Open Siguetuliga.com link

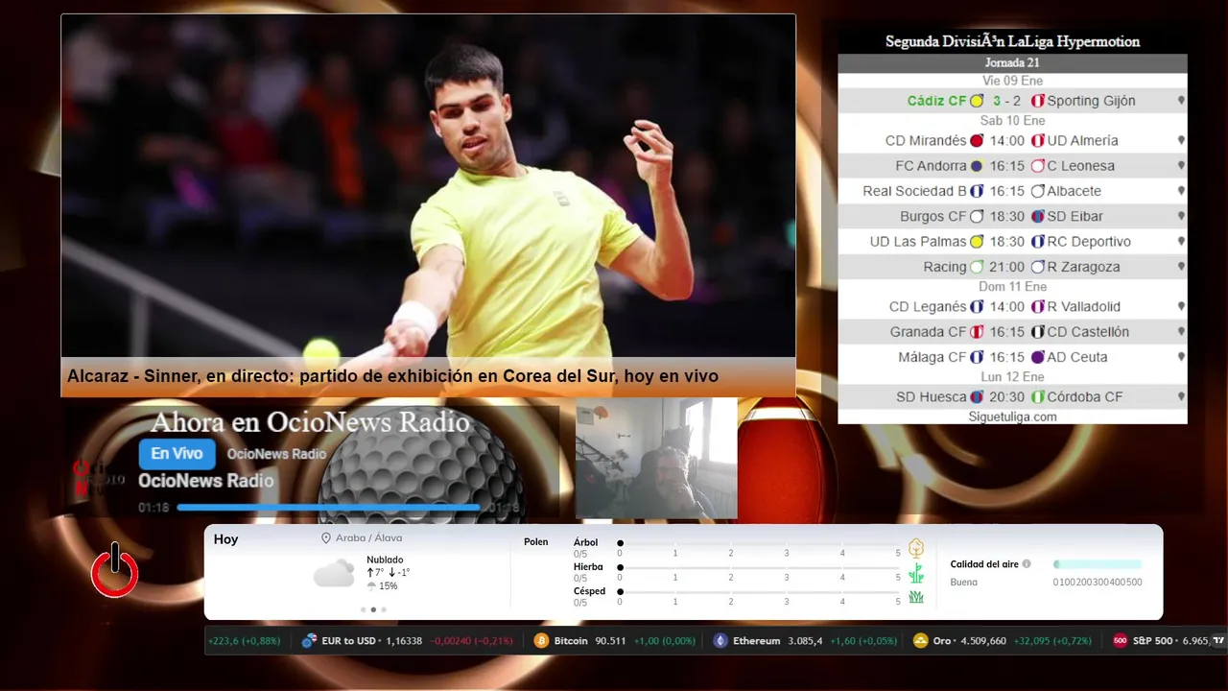tap(1012, 417)
